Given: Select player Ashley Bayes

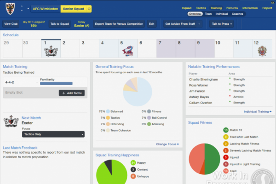Looking at the screenshot, I should 199,97.
